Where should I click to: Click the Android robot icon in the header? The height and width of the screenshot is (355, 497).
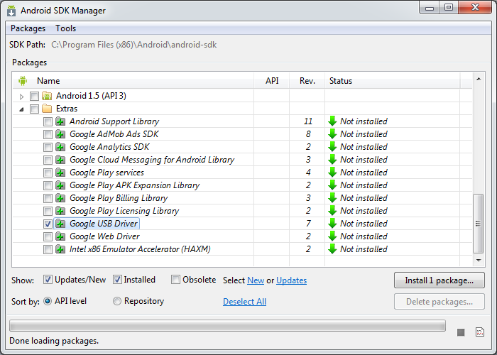(x=22, y=81)
